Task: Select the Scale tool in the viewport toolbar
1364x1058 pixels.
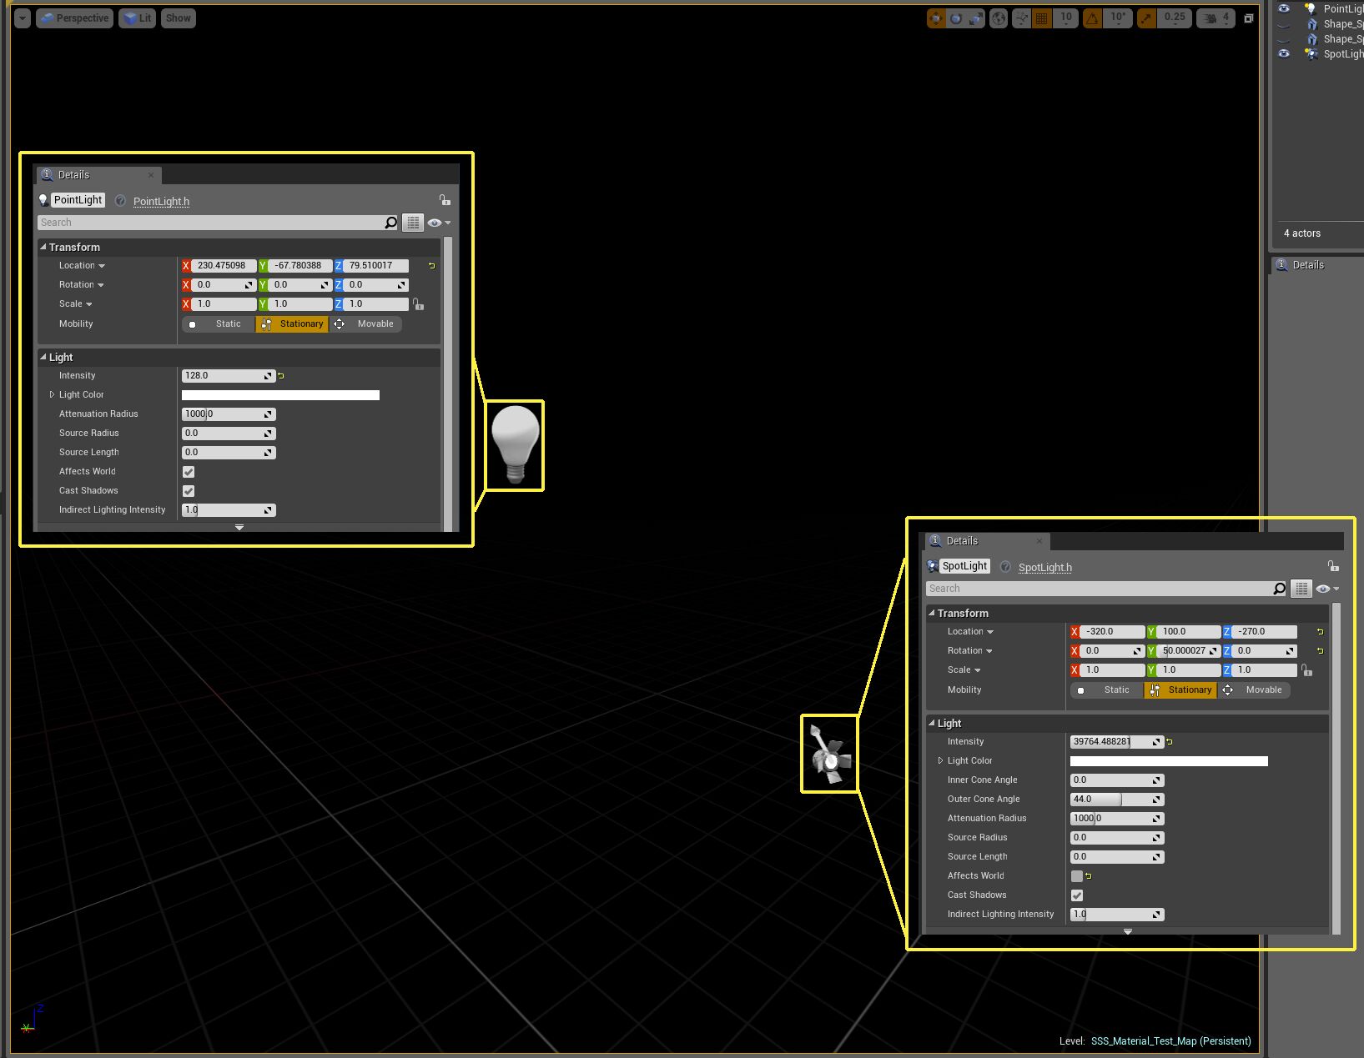Action: (x=974, y=18)
